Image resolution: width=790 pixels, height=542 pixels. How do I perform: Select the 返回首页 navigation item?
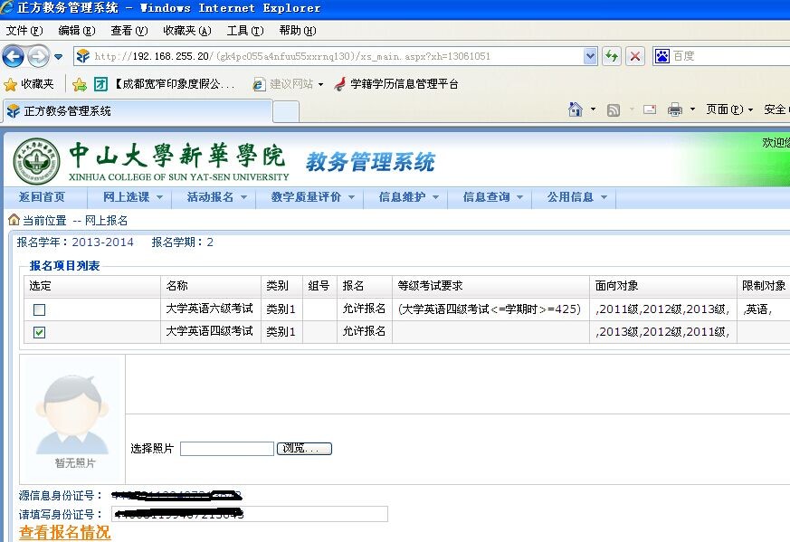click(x=42, y=197)
